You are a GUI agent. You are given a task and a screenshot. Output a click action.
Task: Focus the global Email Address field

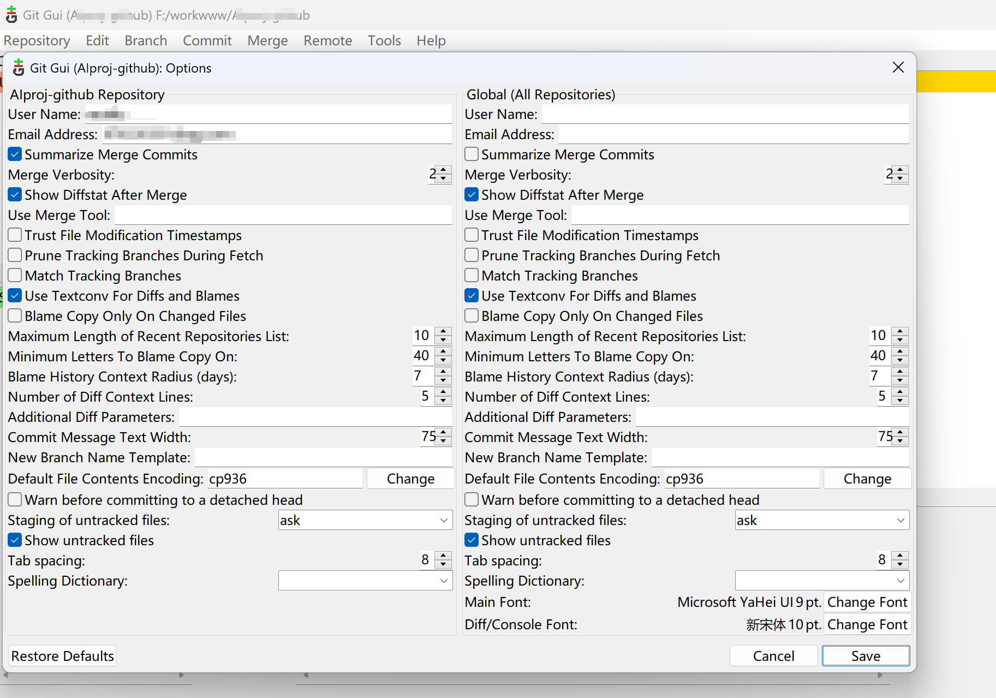pyautogui.click(x=734, y=134)
